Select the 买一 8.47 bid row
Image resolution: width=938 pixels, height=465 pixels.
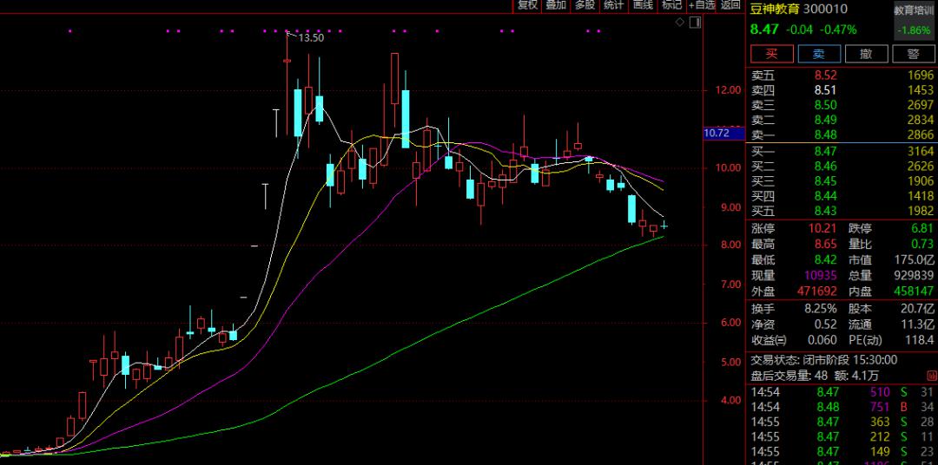(842, 152)
